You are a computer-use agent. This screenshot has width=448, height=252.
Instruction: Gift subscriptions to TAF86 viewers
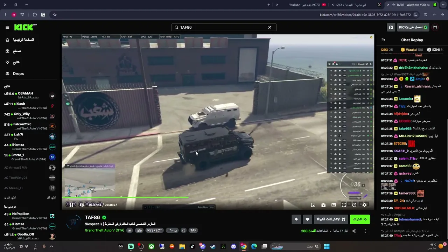(331, 219)
